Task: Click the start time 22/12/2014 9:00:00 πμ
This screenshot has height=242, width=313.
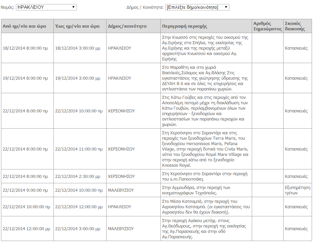Action: coord(25,190)
